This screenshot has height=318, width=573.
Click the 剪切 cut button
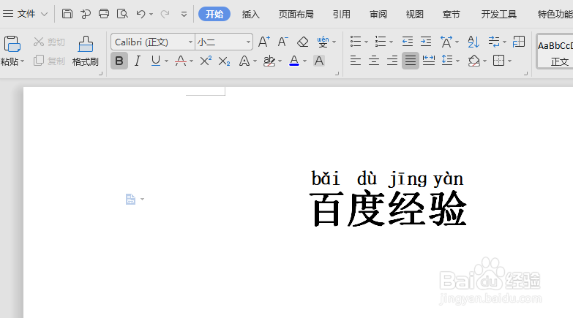click(x=49, y=42)
